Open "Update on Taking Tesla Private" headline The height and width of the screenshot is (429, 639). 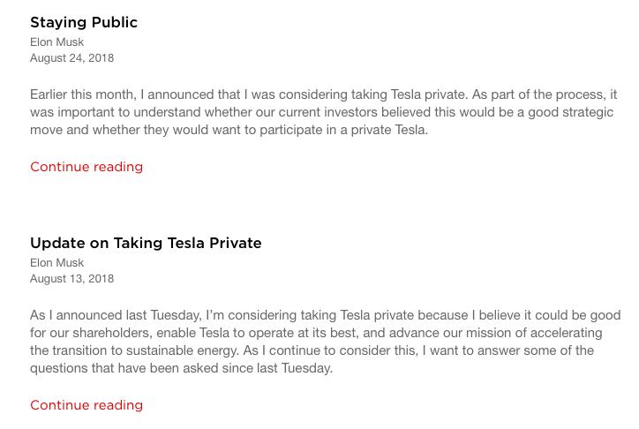(146, 244)
